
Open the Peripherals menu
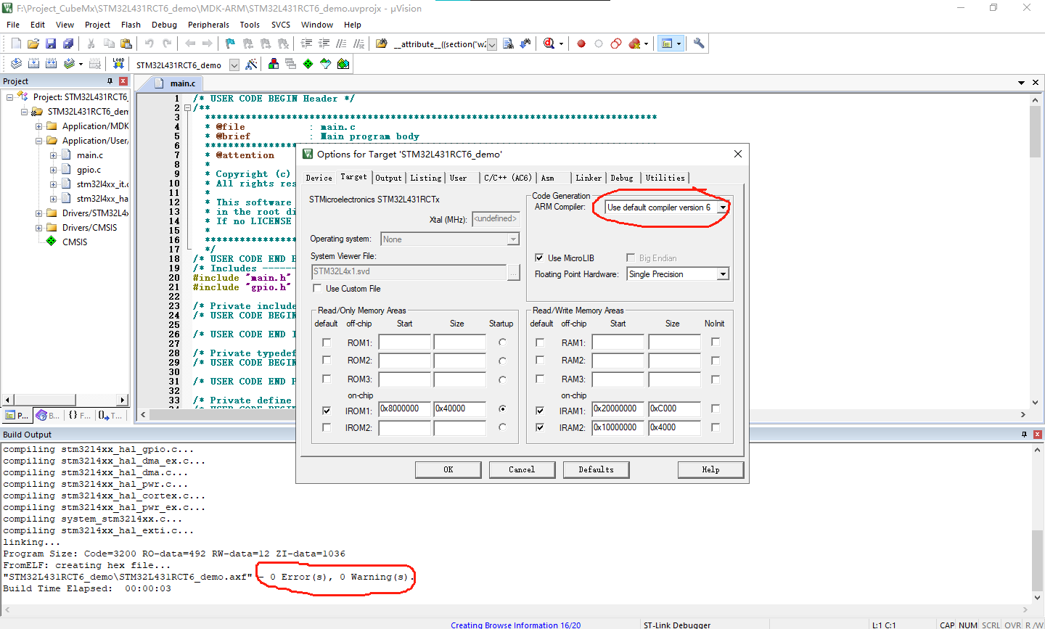(x=208, y=24)
